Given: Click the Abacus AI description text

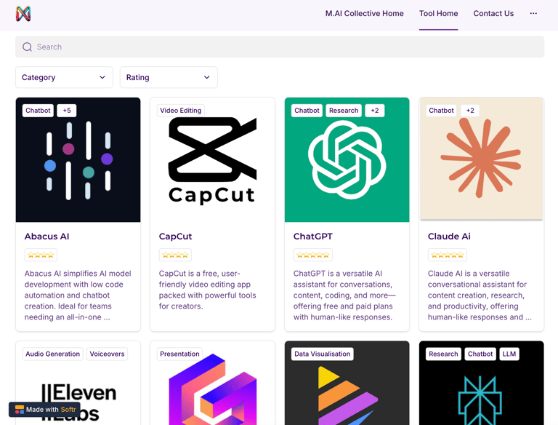Looking at the screenshot, I should click(x=78, y=295).
